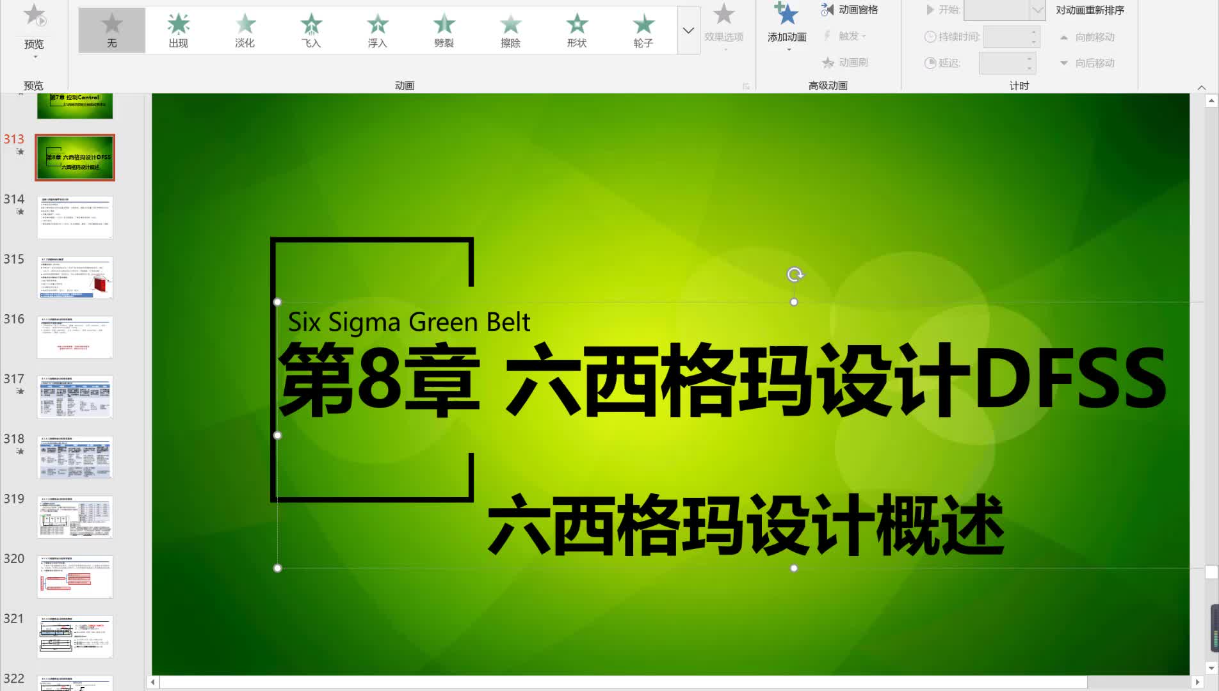This screenshot has width=1219, height=691.
Task: Open the Add Animation dropdown arrow
Action: pos(789,50)
